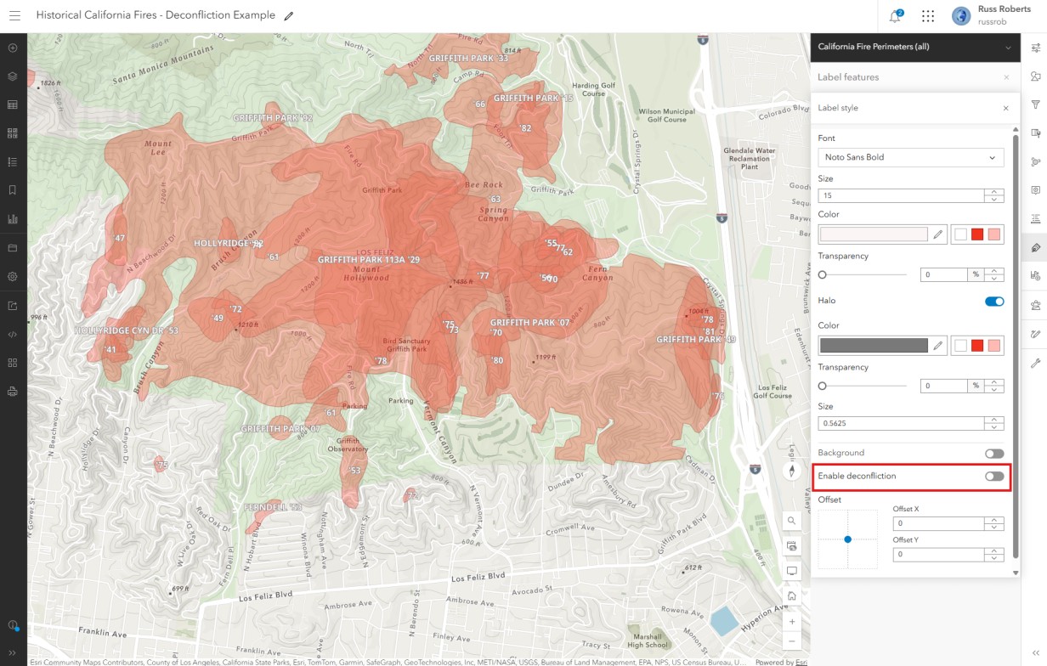Open notifications bell icon
The width and height of the screenshot is (1047, 666).
[895, 15]
